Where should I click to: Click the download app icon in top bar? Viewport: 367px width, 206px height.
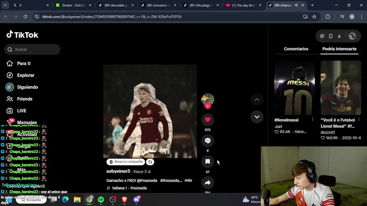(x=339, y=36)
